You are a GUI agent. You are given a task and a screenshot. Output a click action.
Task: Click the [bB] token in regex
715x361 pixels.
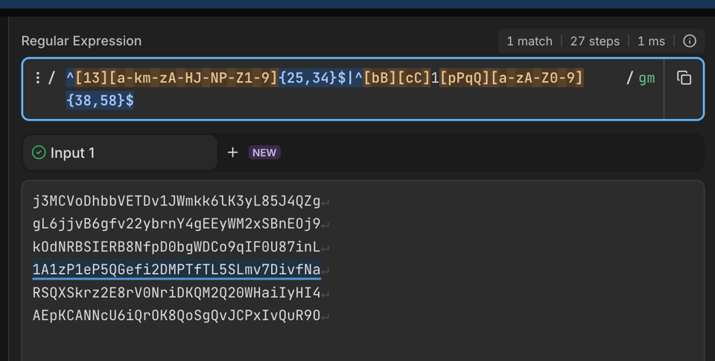pos(380,78)
